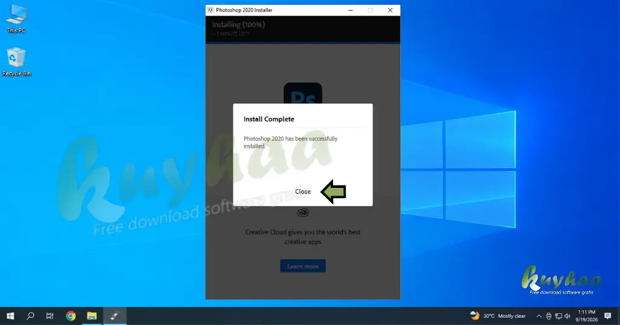The height and width of the screenshot is (325, 620).
Task: Minimize the Photoshop 2020 Installer window
Action: (351, 10)
